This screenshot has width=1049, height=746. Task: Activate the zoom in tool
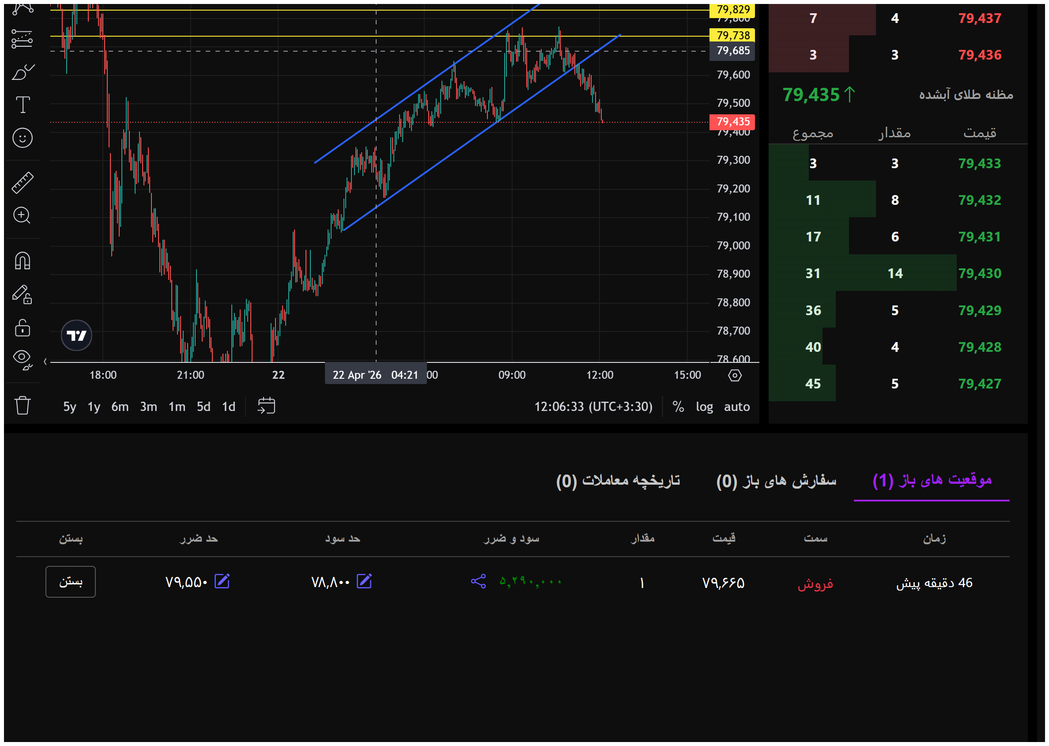pos(22,215)
